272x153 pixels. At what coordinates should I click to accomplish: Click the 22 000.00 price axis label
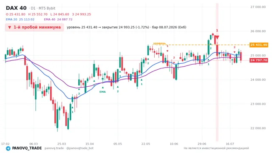258,128
